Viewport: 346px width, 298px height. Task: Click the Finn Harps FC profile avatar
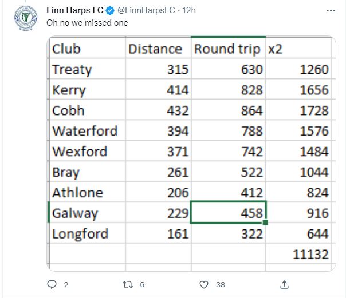pos(26,18)
